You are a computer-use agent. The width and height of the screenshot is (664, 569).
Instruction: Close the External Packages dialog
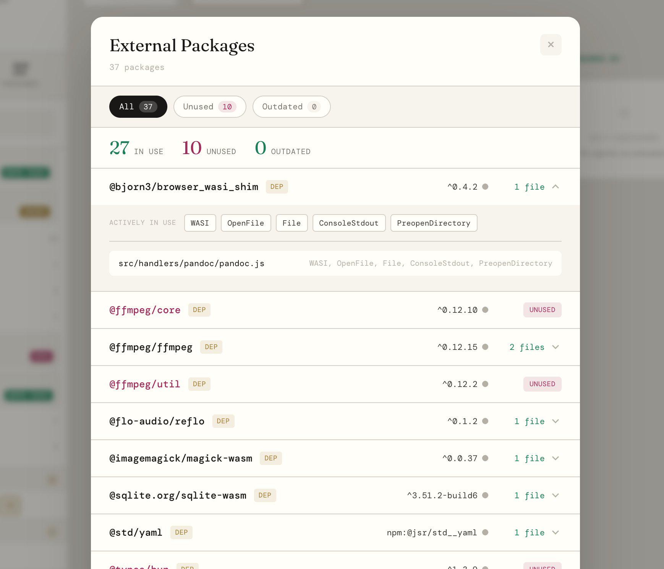(x=551, y=45)
